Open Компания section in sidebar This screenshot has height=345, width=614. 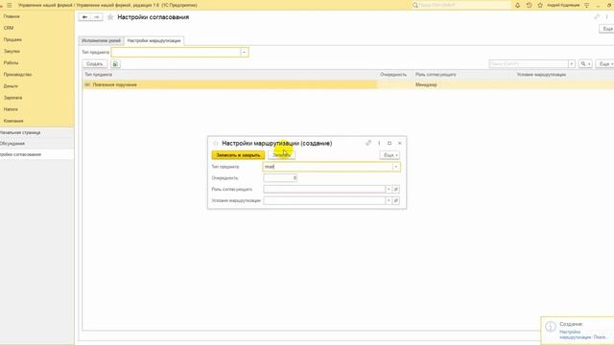[13, 121]
